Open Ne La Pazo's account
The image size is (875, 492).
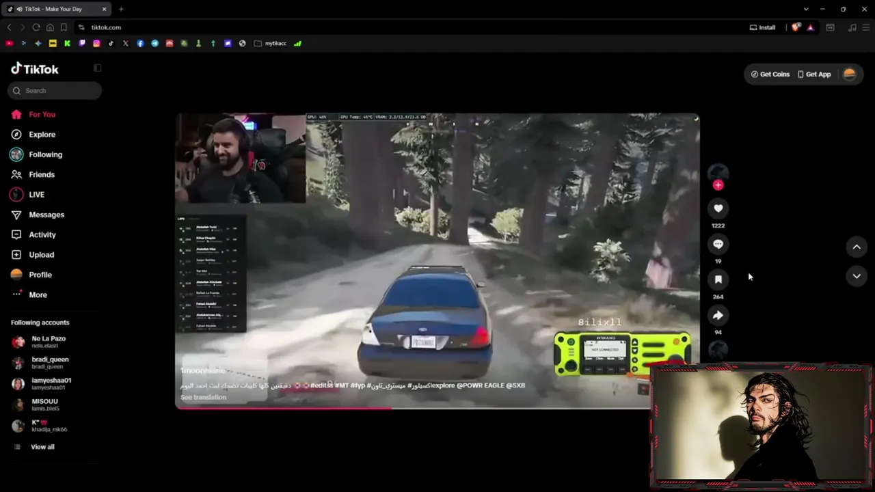pos(48,342)
